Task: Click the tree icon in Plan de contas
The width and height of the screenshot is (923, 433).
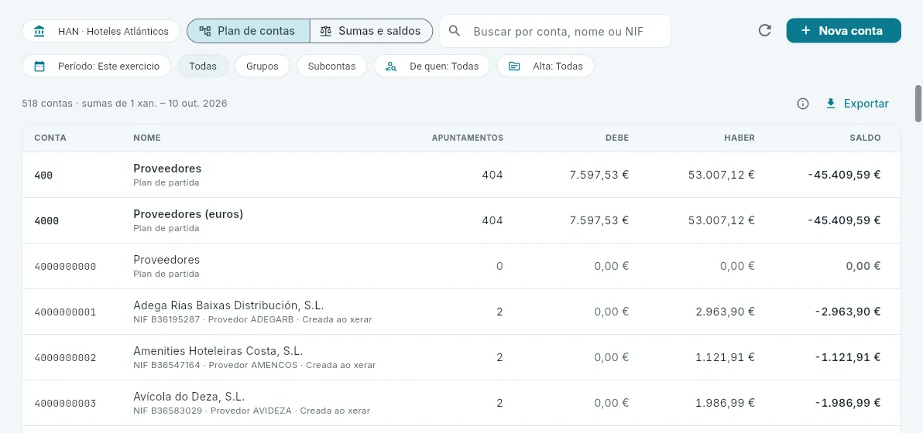Action: click(x=205, y=31)
